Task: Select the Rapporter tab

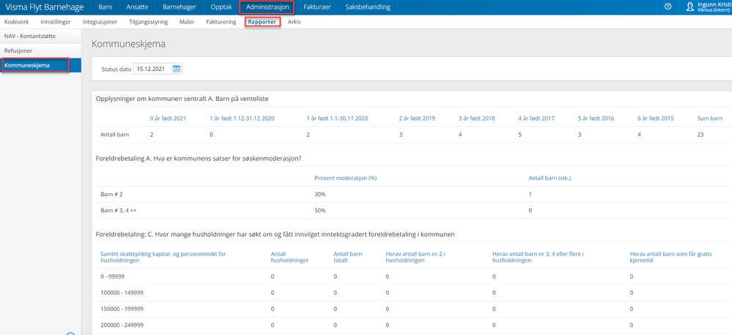Action: 262,22
